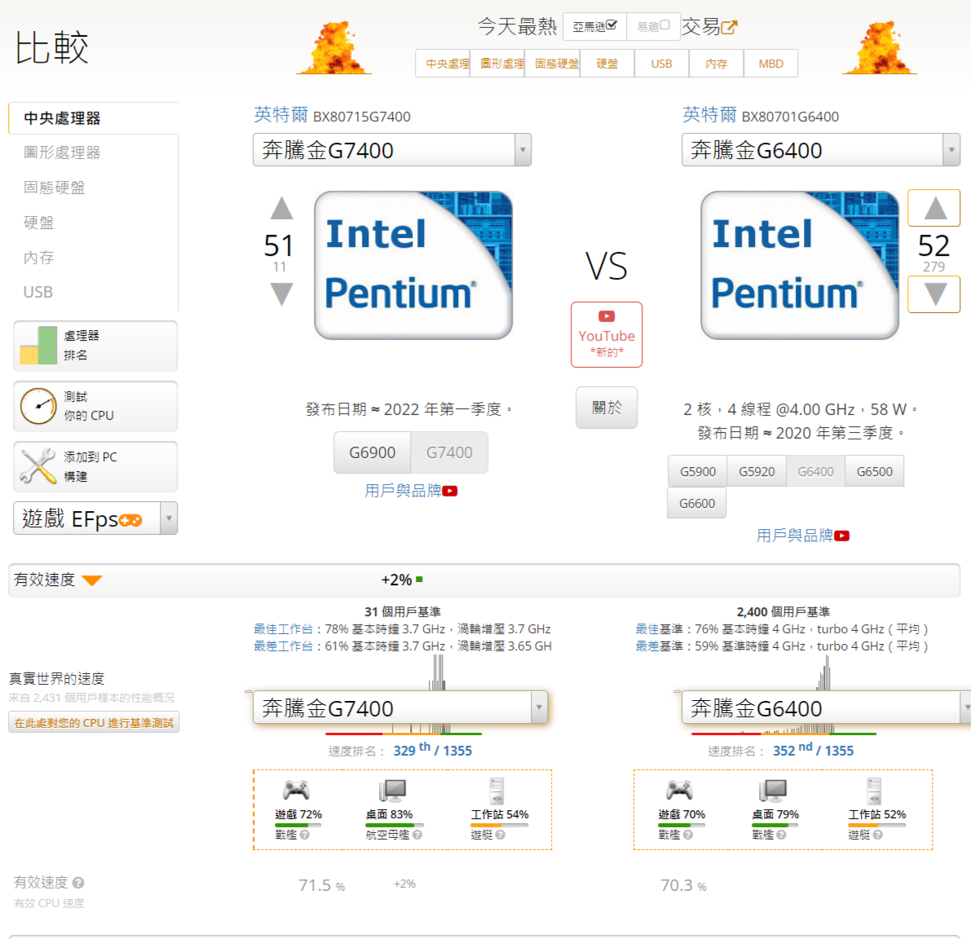
Task: Open the 遊戲 EFps dropdown
Action: (x=95, y=518)
